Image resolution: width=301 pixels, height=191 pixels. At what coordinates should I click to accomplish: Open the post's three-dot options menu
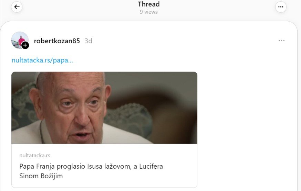(281, 41)
